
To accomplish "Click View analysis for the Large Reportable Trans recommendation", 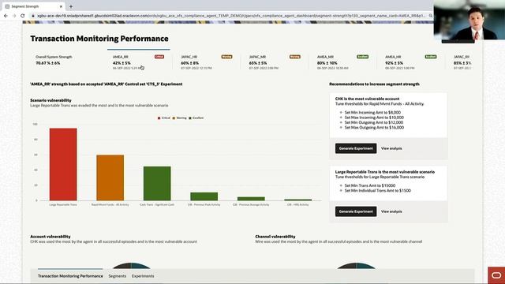I will [391, 211].
